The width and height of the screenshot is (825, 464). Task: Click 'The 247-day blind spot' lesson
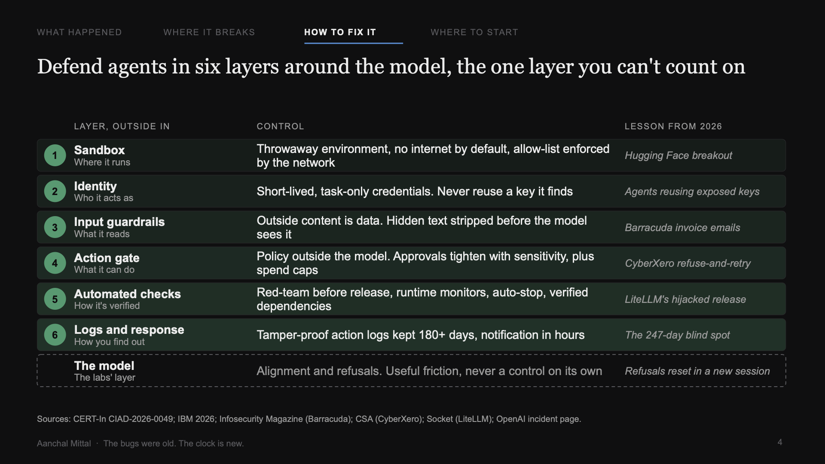pyautogui.click(x=677, y=335)
